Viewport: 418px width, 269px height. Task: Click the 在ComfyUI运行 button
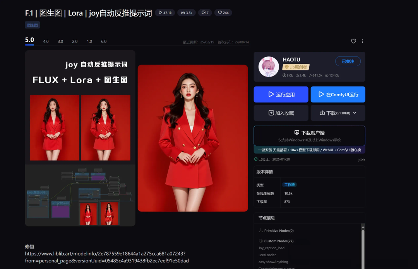(x=338, y=94)
